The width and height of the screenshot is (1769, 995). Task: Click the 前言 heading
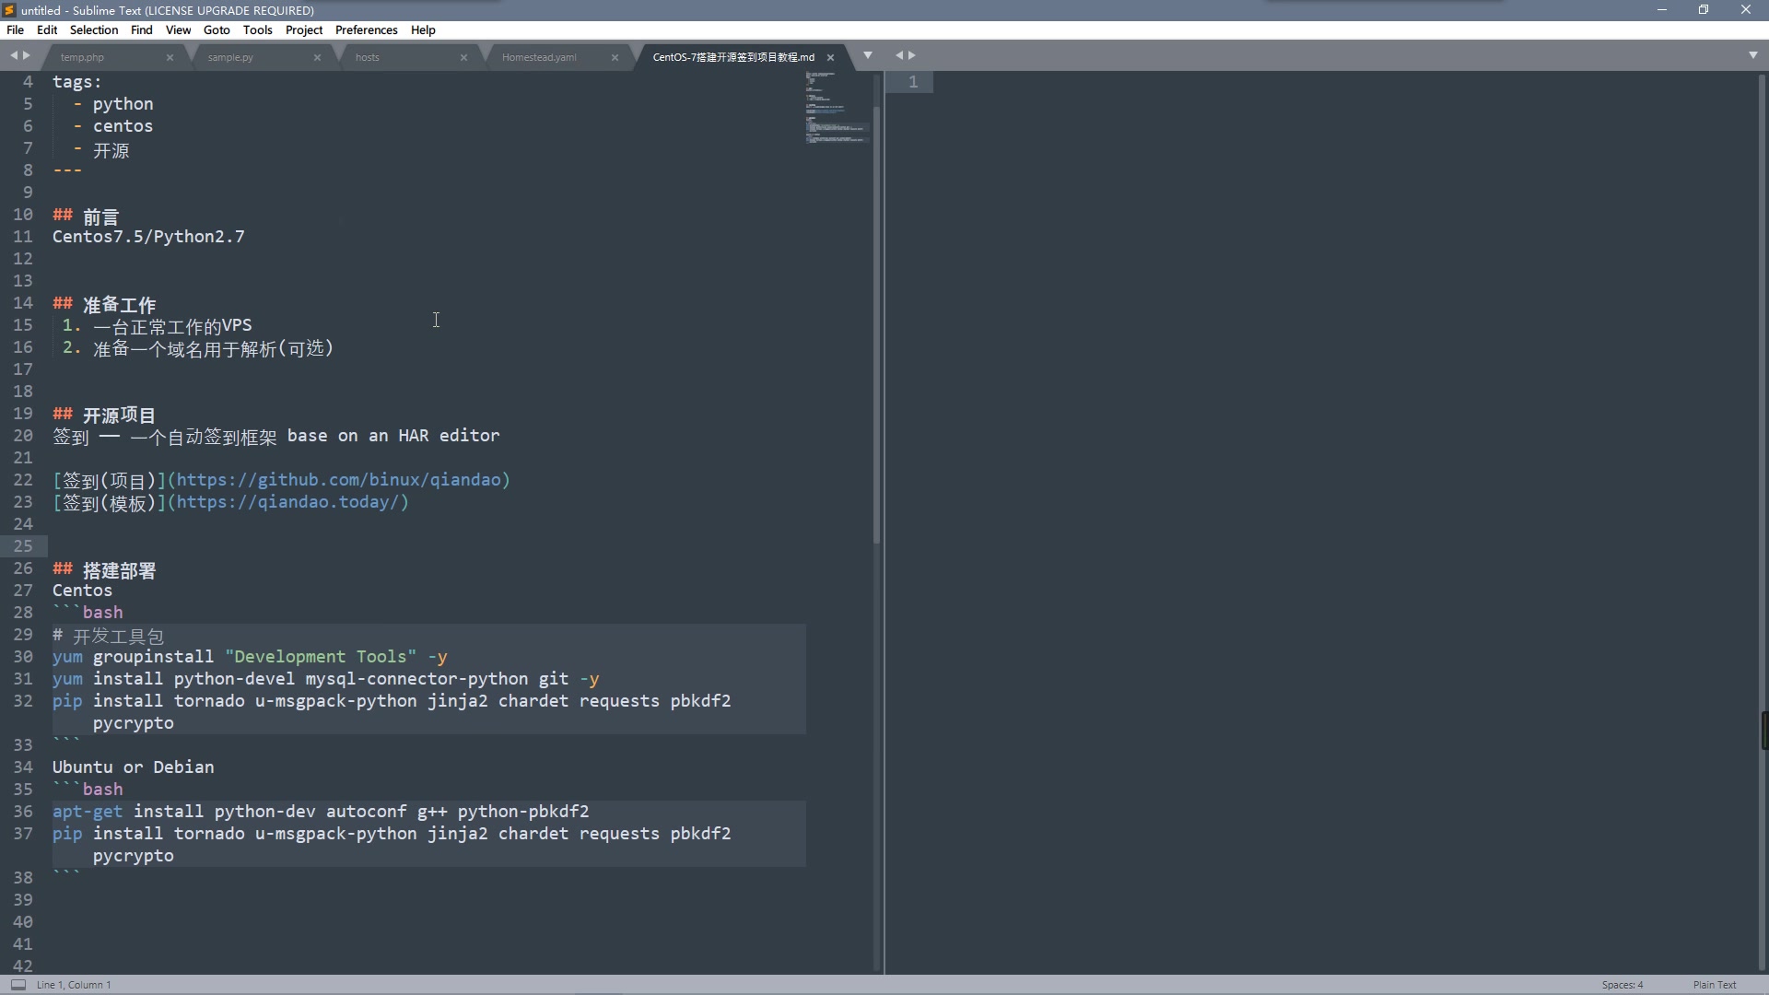(100, 216)
